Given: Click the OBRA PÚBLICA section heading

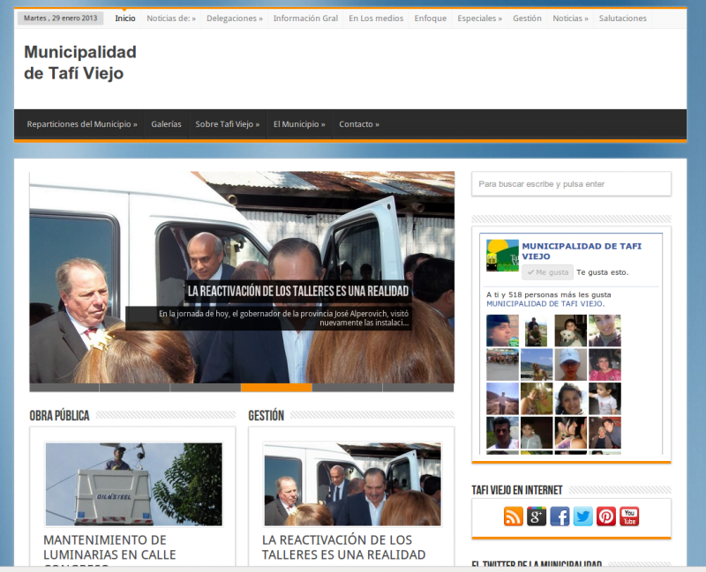Looking at the screenshot, I should pyautogui.click(x=59, y=415).
